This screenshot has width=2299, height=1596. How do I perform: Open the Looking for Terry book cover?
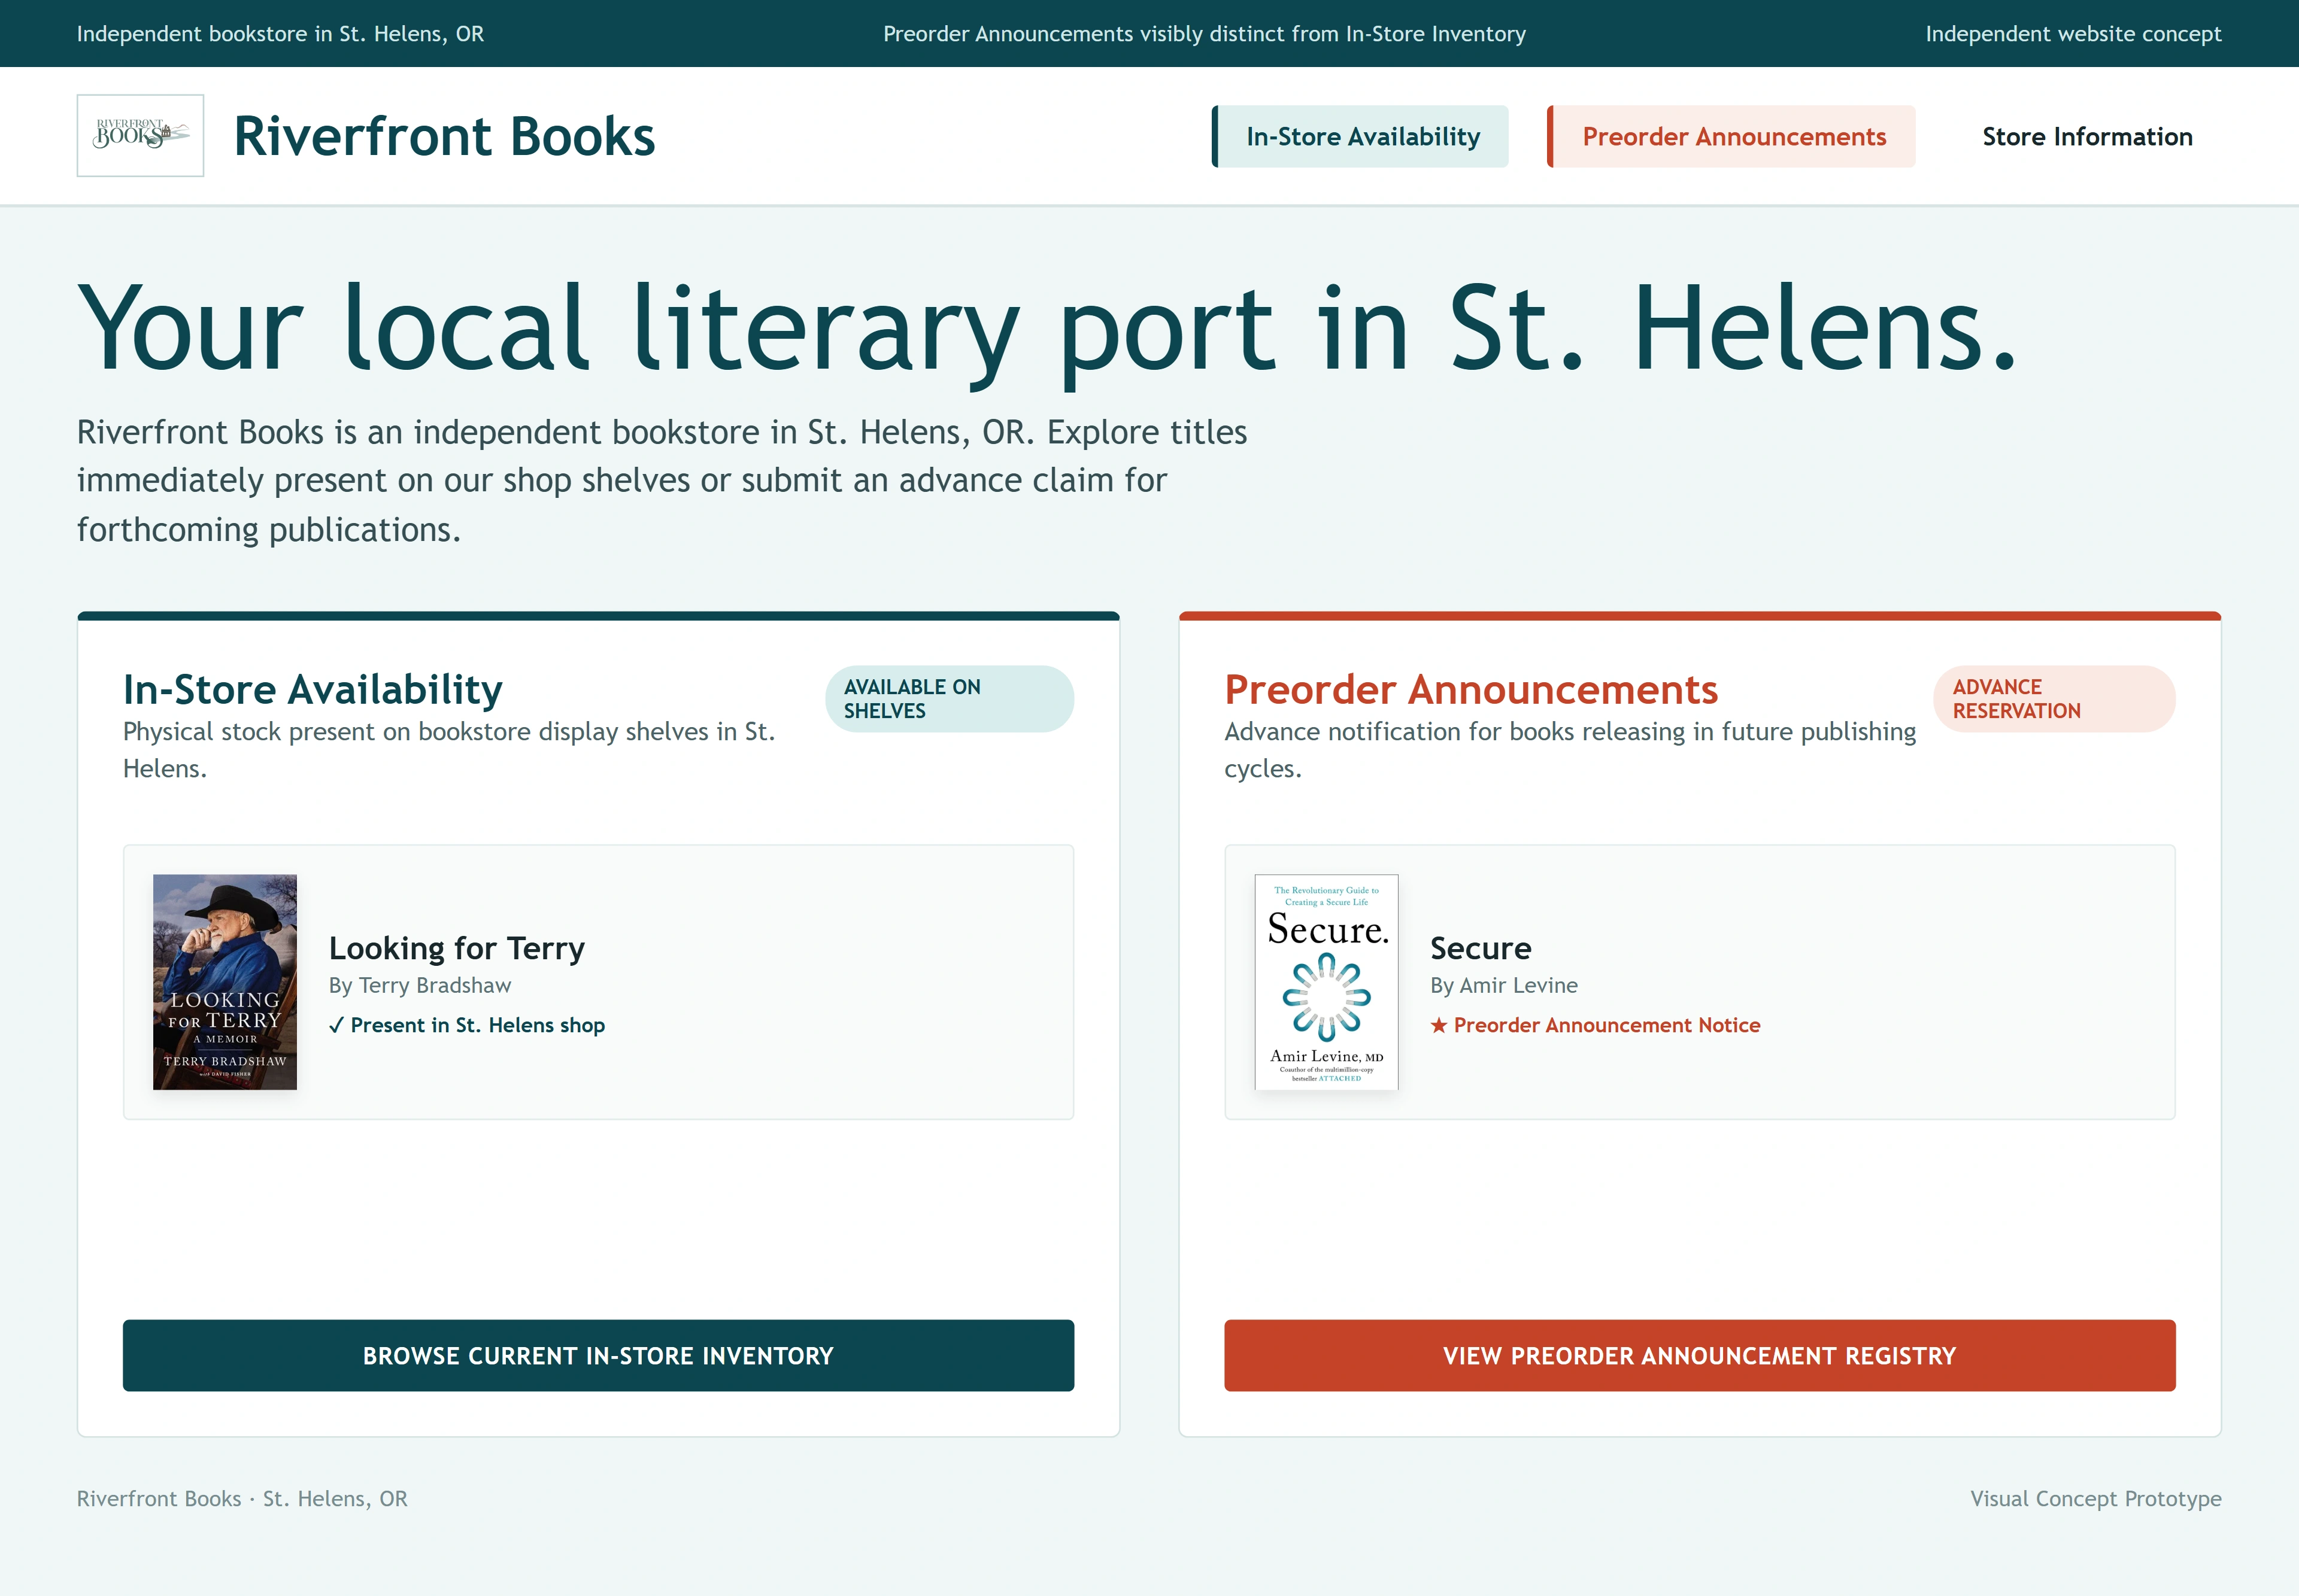[225, 982]
